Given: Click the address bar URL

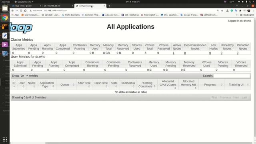Looking at the screenshot, I should point(56,10).
